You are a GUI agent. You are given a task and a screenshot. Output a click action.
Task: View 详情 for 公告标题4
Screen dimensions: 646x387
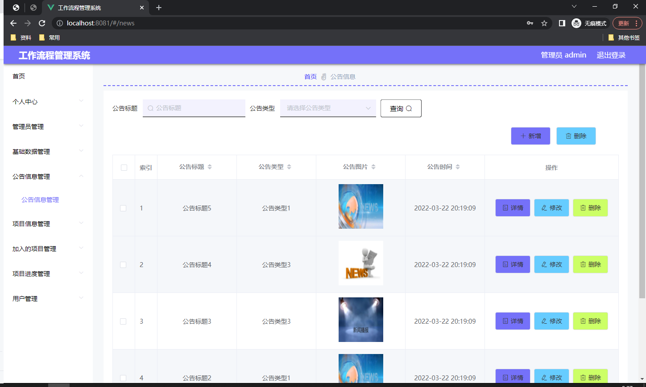coord(513,264)
